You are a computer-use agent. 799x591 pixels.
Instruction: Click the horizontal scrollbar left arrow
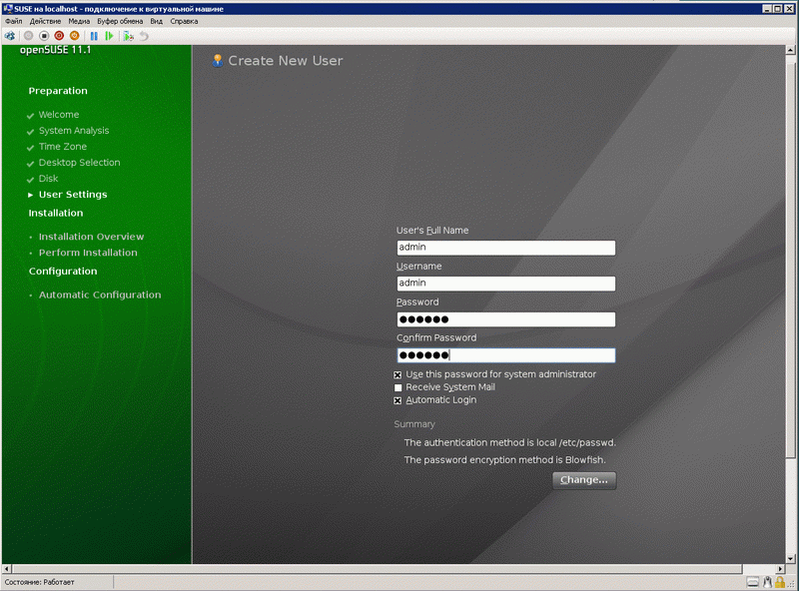[x=7, y=568]
